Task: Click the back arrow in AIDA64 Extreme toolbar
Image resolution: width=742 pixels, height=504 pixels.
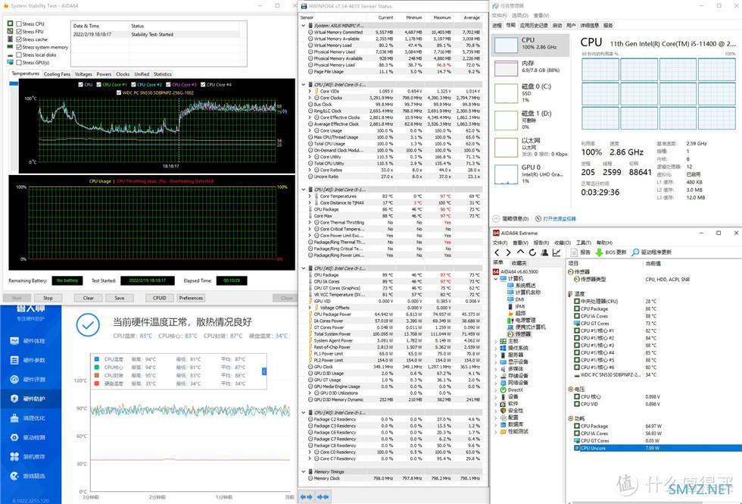Action: (497, 252)
